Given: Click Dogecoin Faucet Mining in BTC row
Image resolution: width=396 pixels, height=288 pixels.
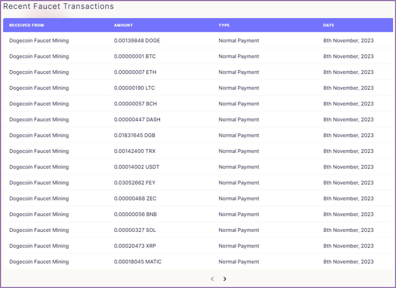Looking at the screenshot, I should pos(39,57).
